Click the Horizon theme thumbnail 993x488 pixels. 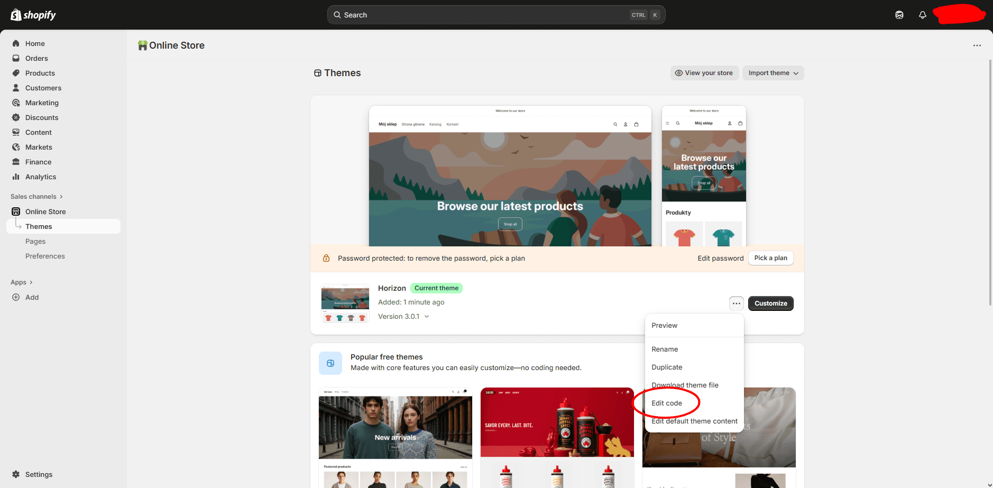click(345, 303)
